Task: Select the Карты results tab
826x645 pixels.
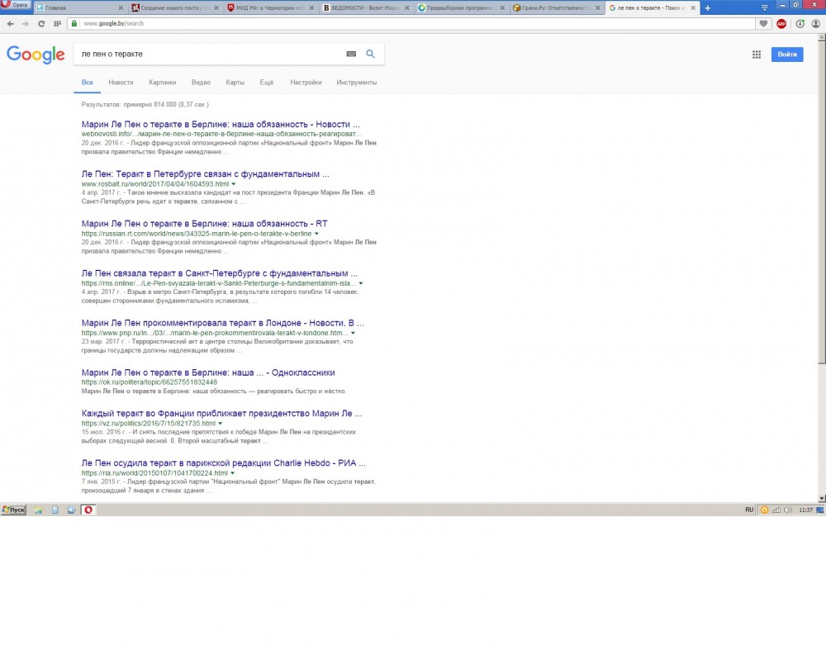Action: (x=235, y=82)
